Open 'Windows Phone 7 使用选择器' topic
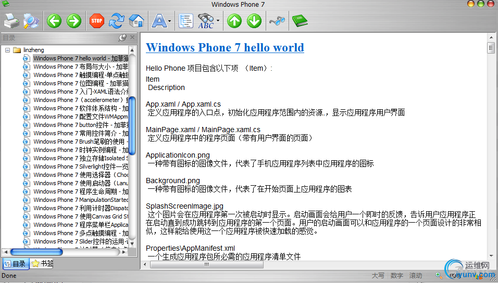The width and height of the screenshot is (498, 283). [81, 175]
